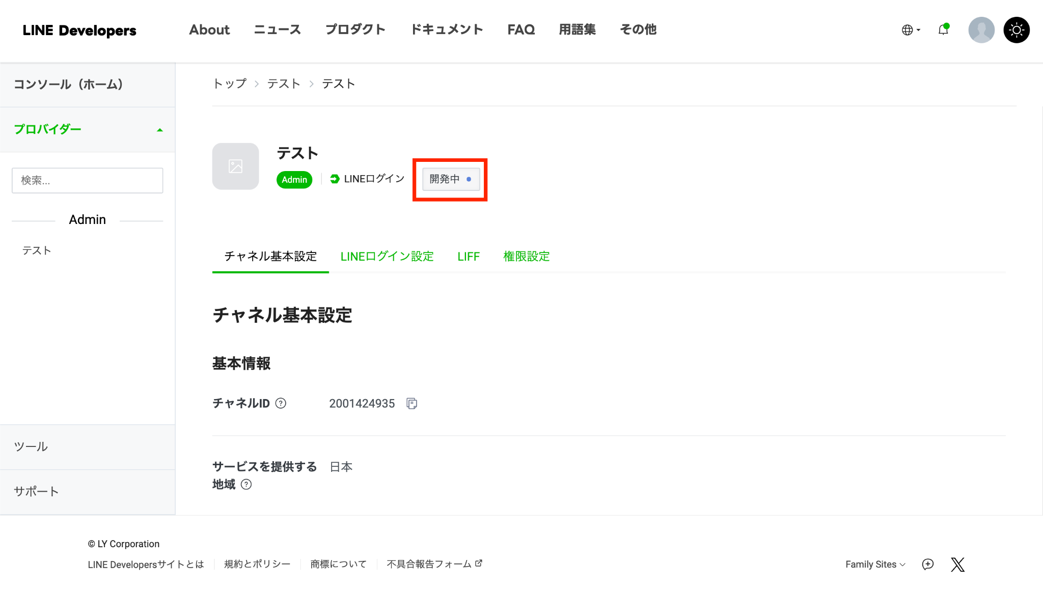Click the LINE Developers logo
Screen dimensions: 1043x591
tap(79, 31)
